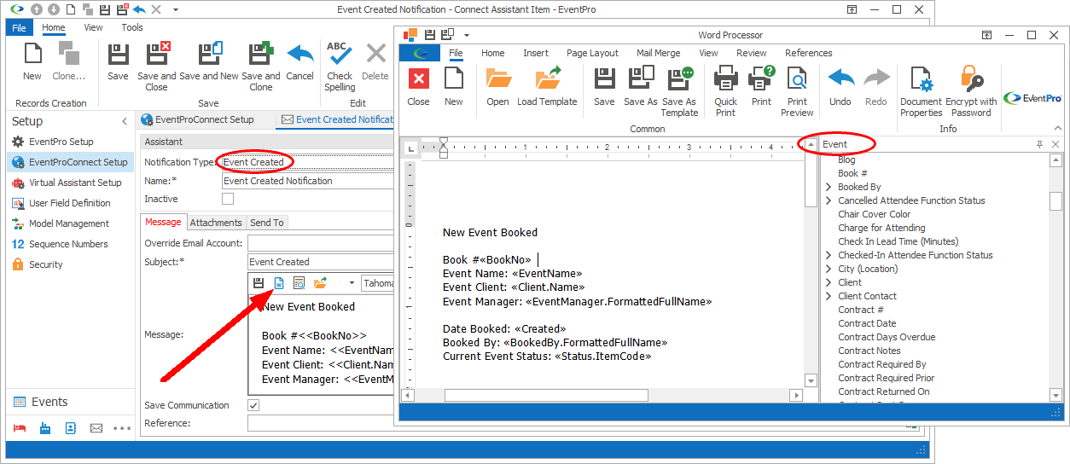Switch to the View ribbon tab in main window

click(93, 27)
